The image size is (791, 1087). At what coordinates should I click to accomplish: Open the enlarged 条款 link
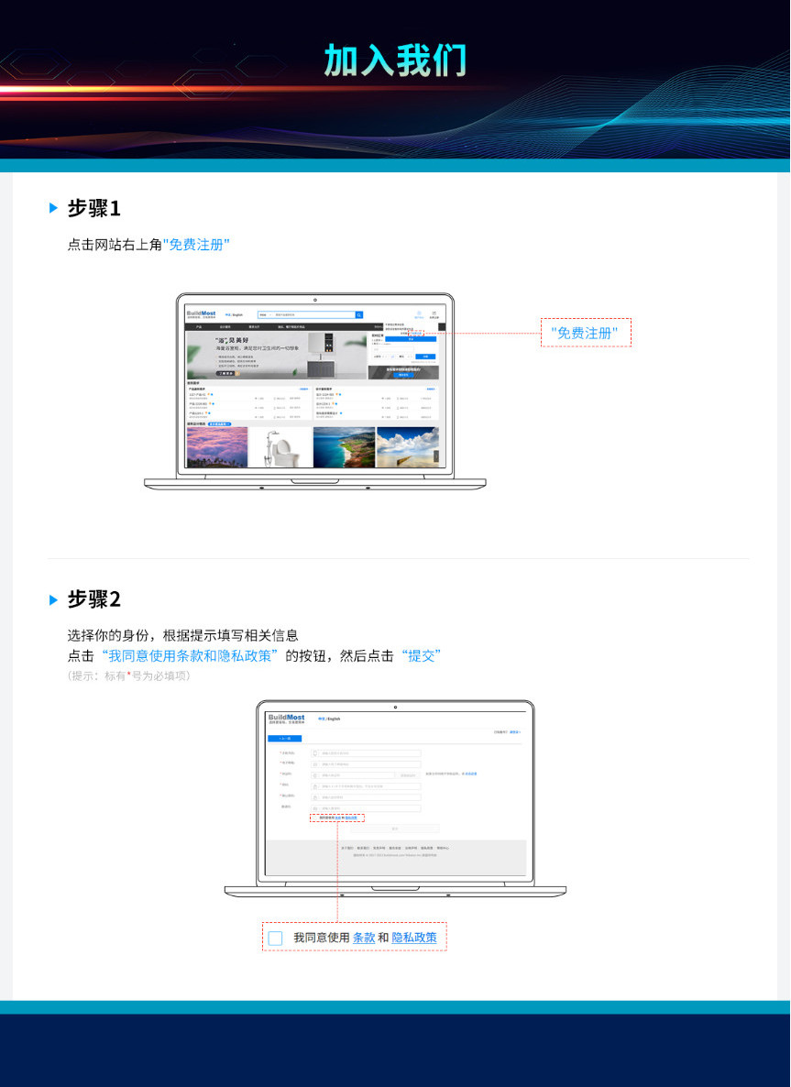point(364,938)
